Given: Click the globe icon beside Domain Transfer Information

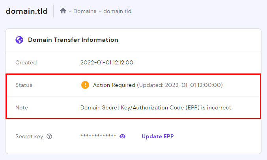Looking at the screenshot, I should point(19,40).
